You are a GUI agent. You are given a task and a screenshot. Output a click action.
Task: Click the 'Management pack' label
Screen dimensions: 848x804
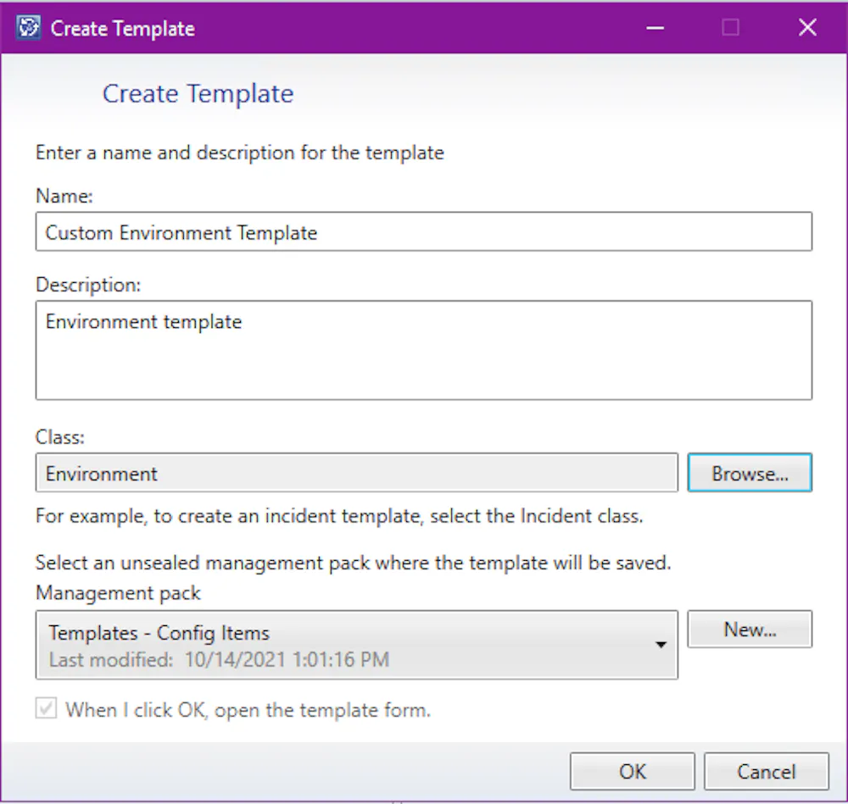pos(118,593)
